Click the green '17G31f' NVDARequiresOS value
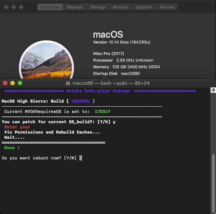Viewport: 216px width, 214px height. tap(103, 111)
